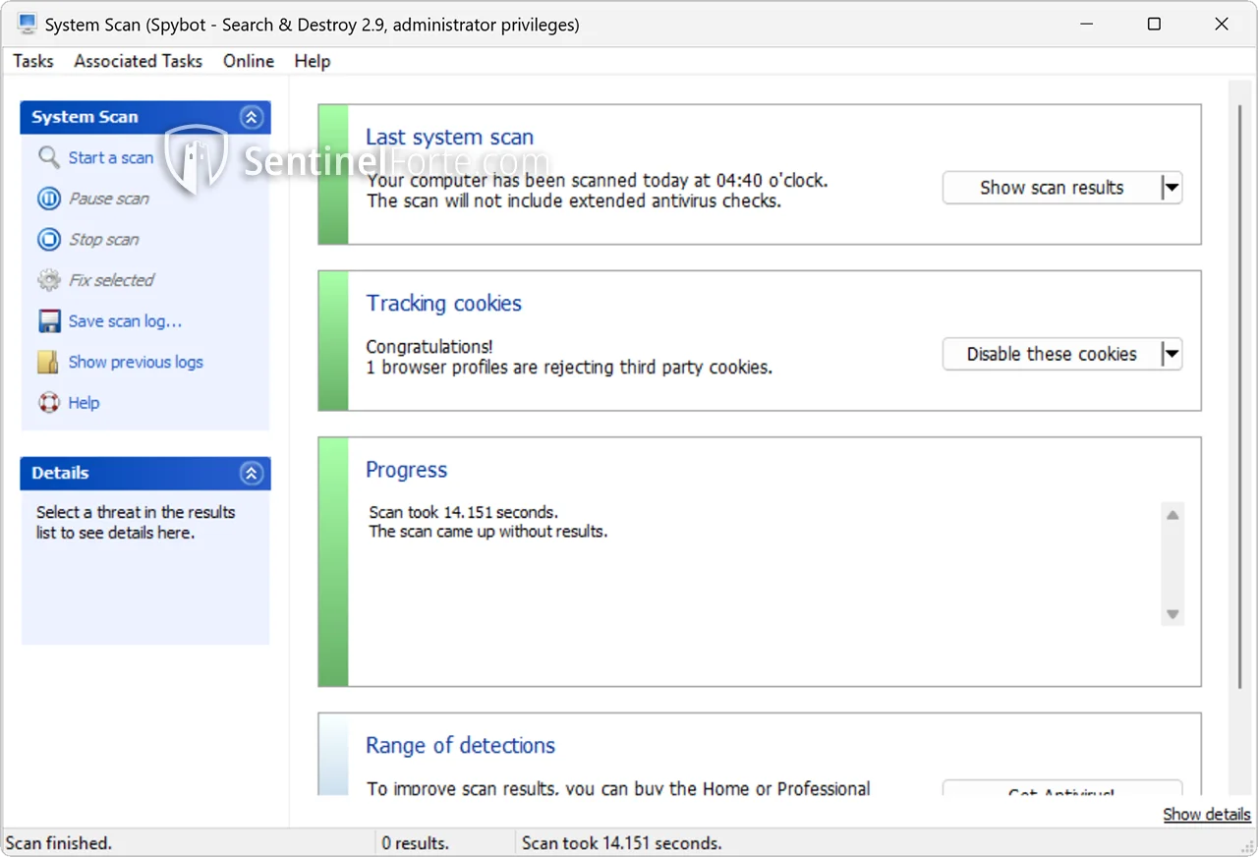
Task: Click the Last system scan heading
Action: pyautogui.click(x=450, y=137)
